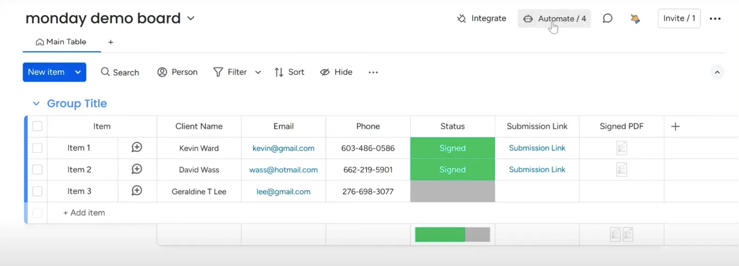Open the Sort option
Screen dimensions: 739x266
(x=289, y=72)
